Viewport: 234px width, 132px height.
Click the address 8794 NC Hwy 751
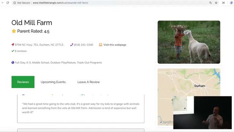pyautogui.click(x=39, y=45)
